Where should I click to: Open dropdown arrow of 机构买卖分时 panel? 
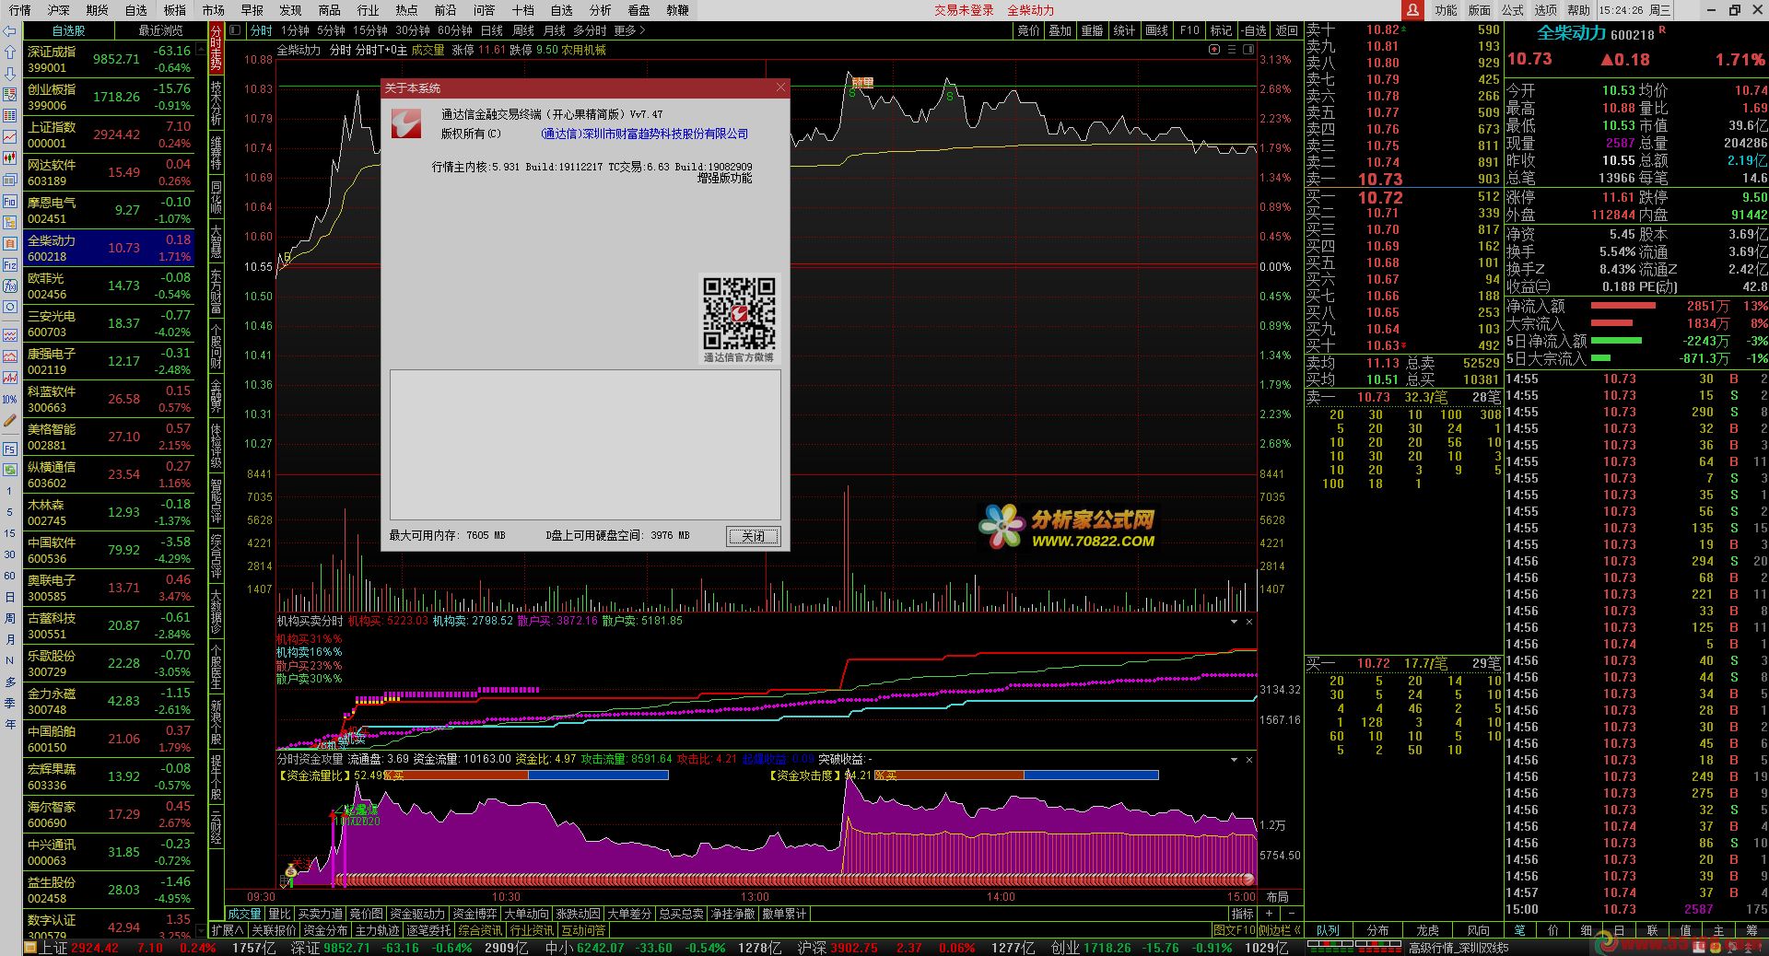point(1234,622)
